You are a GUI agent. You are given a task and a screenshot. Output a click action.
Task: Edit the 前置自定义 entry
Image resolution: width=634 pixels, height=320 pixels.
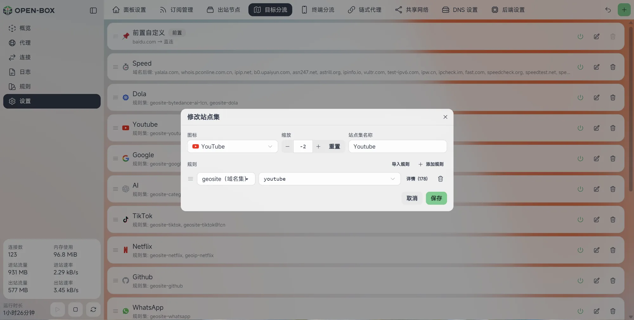click(x=597, y=36)
